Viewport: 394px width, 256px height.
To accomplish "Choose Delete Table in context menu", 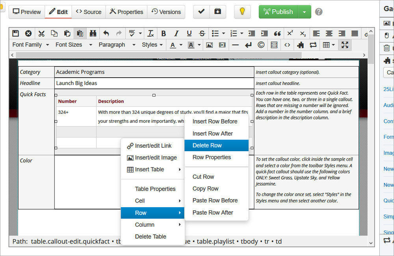I will tap(152, 236).
